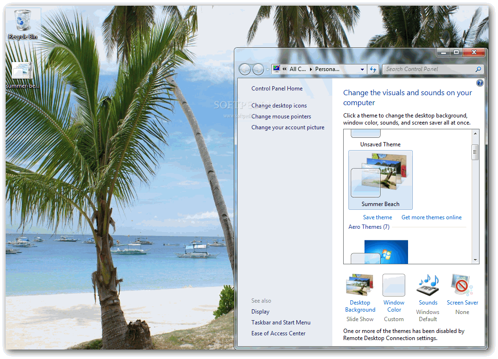Viewport: 498px width, 359px height.
Task: Click the Forward navigation arrow button
Action: coord(258,69)
